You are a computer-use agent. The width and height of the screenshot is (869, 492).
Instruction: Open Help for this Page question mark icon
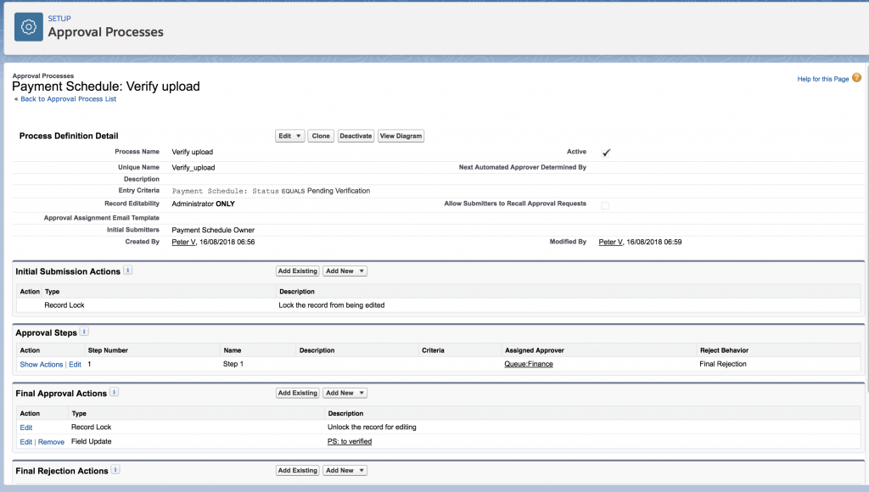coord(856,76)
